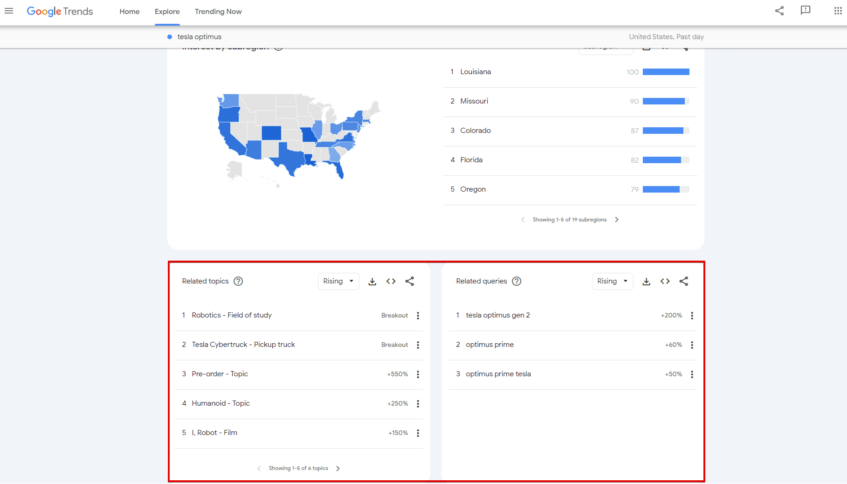Open more options for Robotics topic
Image resolution: width=847 pixels, height=484 pixels.
pos(418,316)
